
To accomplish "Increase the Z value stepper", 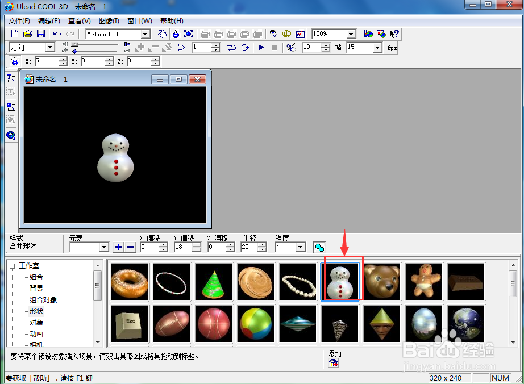I will tap(155, 59).
